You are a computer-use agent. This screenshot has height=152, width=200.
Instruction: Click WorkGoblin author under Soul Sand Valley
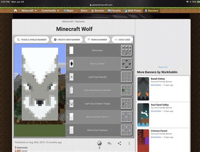click(x=156, y=111)
